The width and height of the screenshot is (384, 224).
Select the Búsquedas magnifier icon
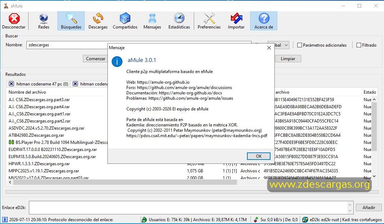tap(71, 19)
